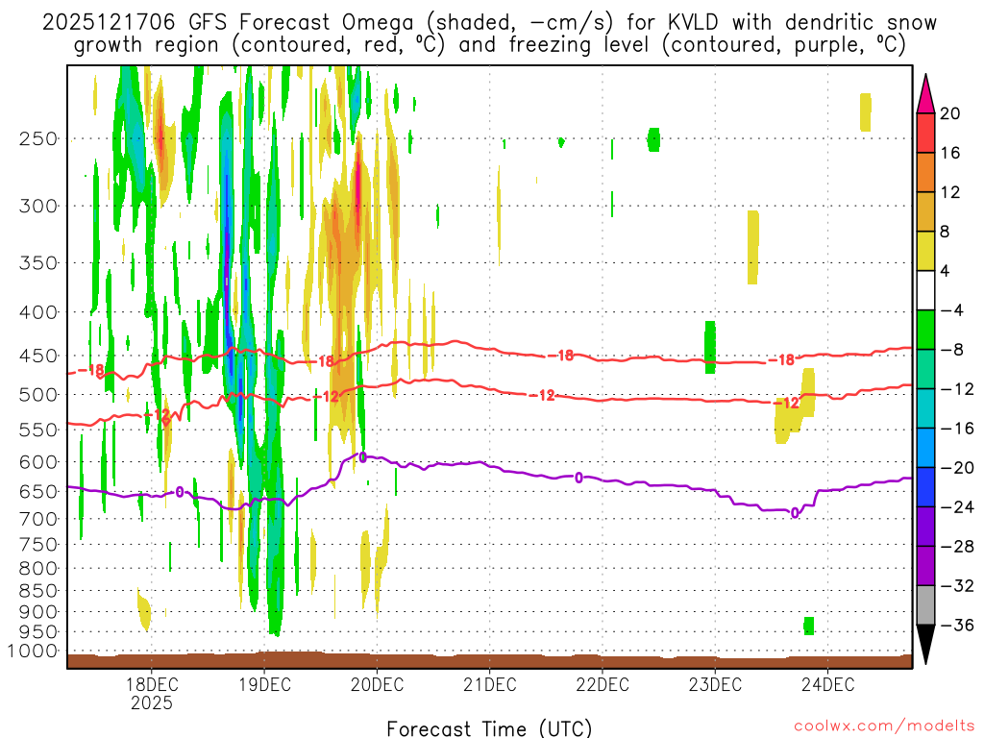Select the yellow 4 to 8 colorbar segment
Screen dimensions: 984x738
[925, 251]
